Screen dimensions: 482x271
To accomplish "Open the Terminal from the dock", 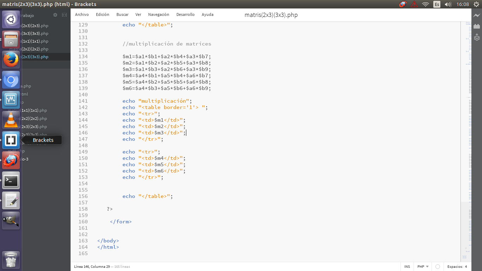I will coord(11,181).
